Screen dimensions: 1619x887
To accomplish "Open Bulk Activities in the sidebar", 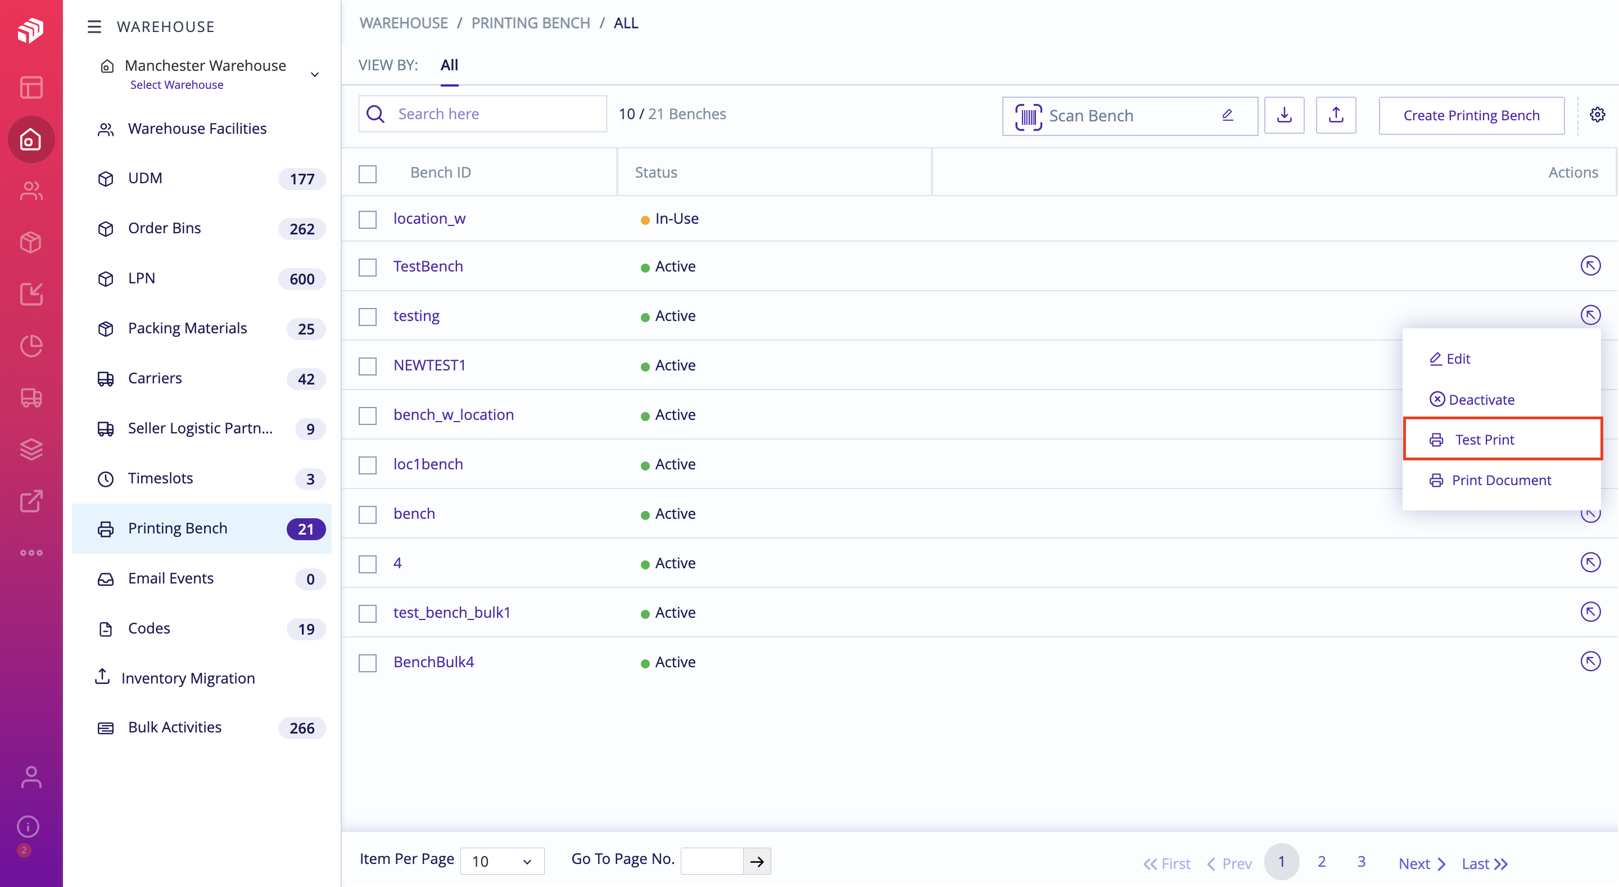I will tap(202, 727).
